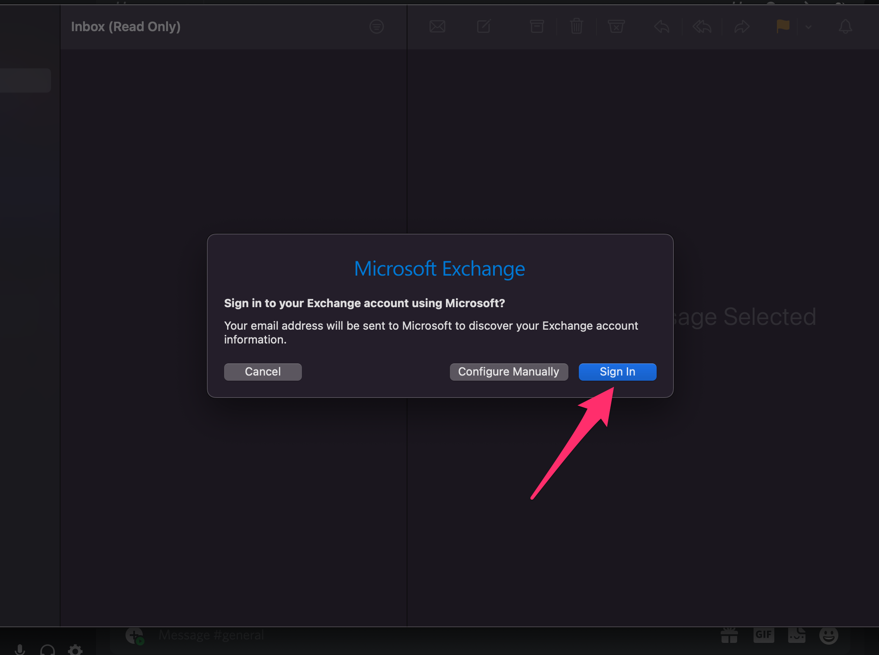This screenshot has width=879, height=655.
Task: Open Discord user settings gear
Action: point(75,649)
